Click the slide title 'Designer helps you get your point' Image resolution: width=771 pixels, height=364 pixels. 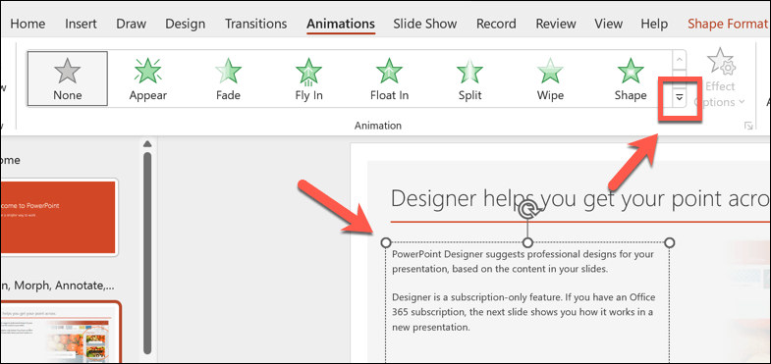[580, 198]
